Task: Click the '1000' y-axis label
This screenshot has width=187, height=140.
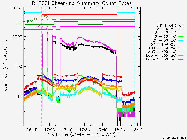Action: [18, 37]
